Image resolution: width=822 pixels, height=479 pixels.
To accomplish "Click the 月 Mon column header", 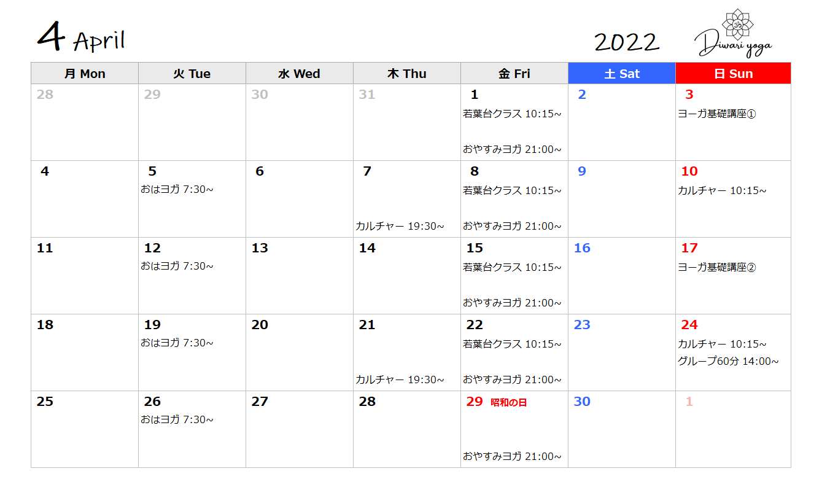I will pos(85,74).
